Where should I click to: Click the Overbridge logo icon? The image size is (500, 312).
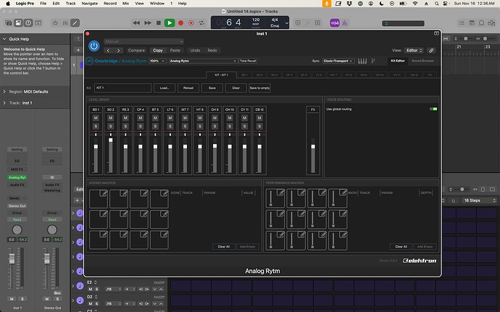pyautogui.click(x=89, y=62)
